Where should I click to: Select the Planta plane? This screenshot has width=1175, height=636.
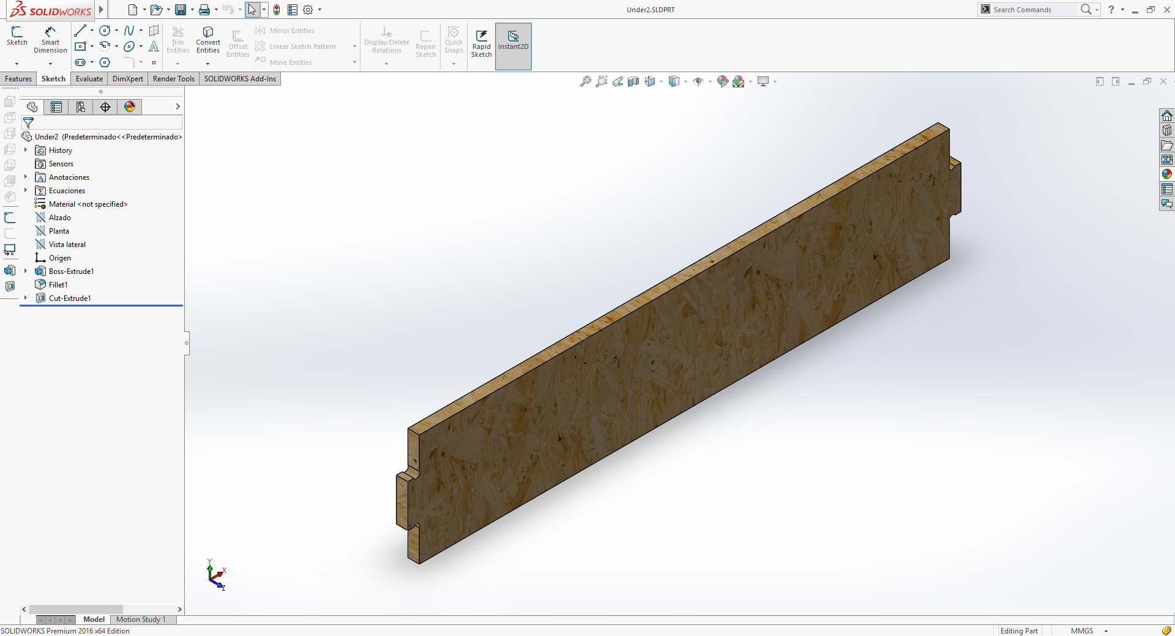click(x=59, y=231)
